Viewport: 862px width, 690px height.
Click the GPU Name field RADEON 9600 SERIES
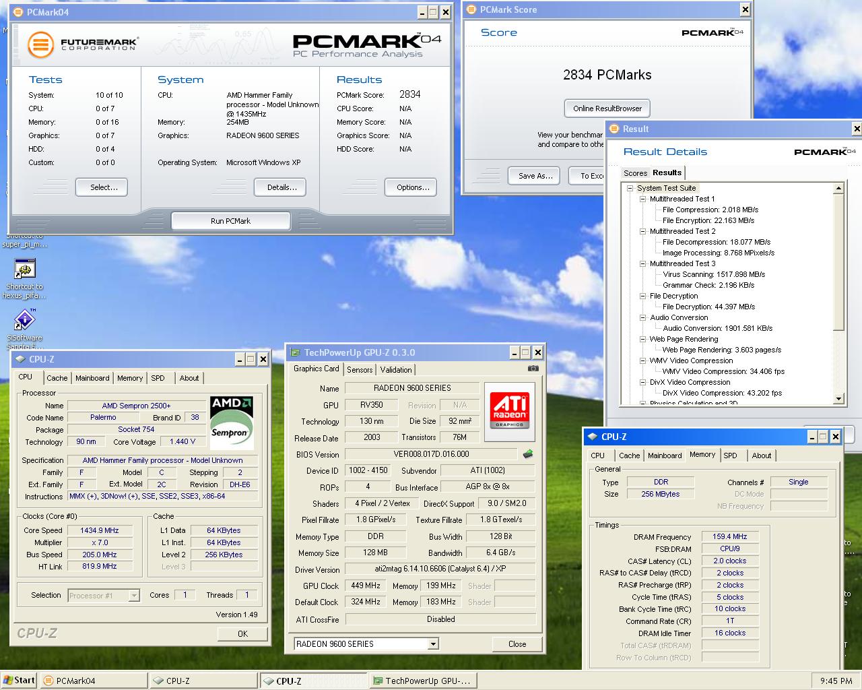click(x=412, y=388)
